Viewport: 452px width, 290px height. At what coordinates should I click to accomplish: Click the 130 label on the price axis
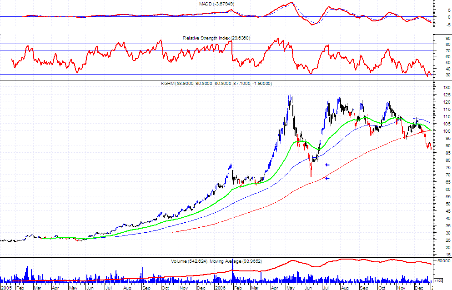coord(447,88)
